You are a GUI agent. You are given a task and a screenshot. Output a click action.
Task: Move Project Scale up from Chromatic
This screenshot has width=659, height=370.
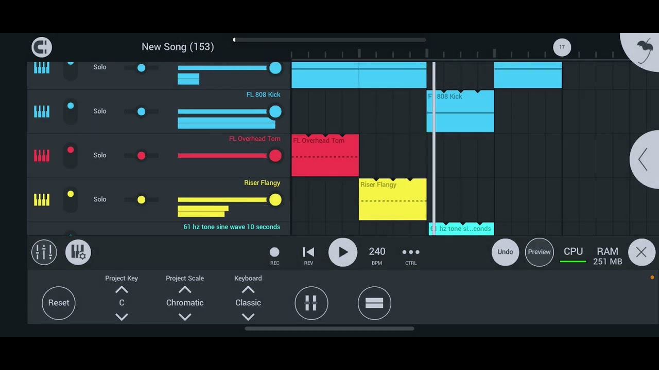click(185, 290)
